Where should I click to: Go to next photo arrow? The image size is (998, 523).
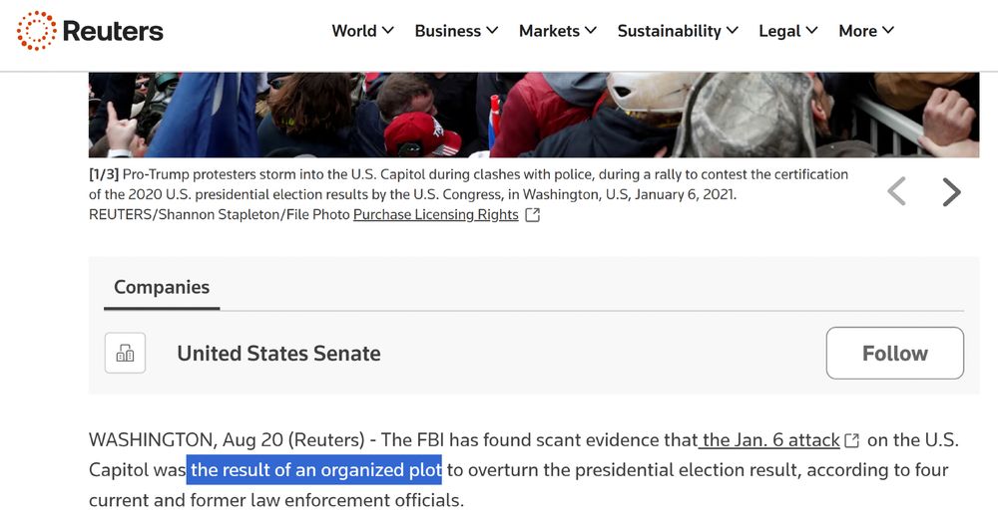(951, 192)
